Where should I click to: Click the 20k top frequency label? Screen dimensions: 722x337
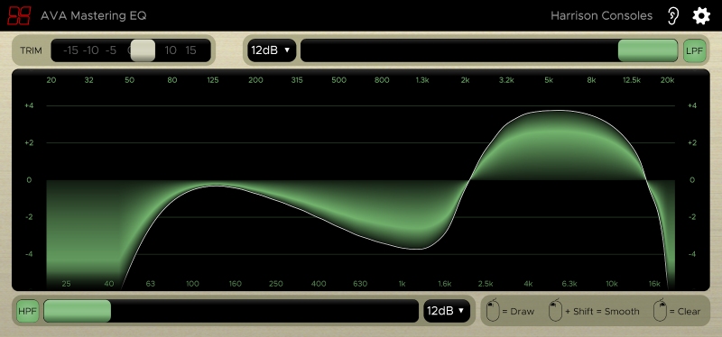667,80
